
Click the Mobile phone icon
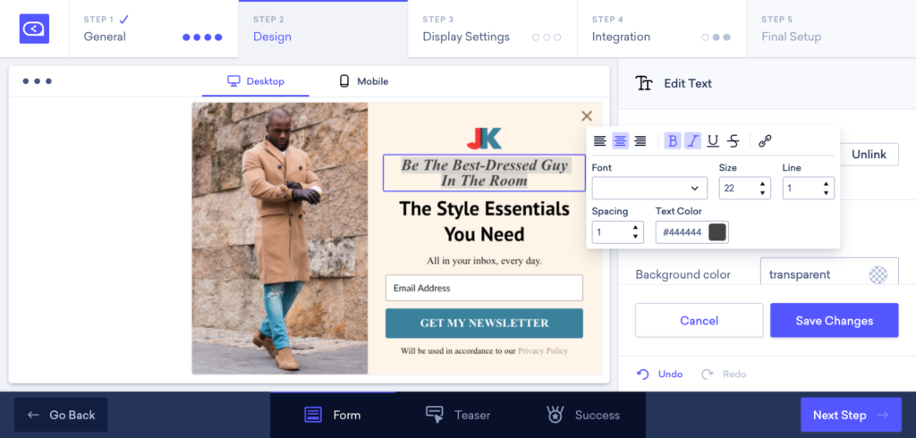click(x=344, y=81)
